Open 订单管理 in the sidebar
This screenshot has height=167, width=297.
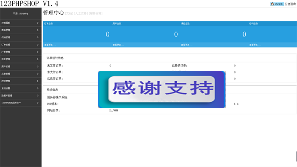21,45
